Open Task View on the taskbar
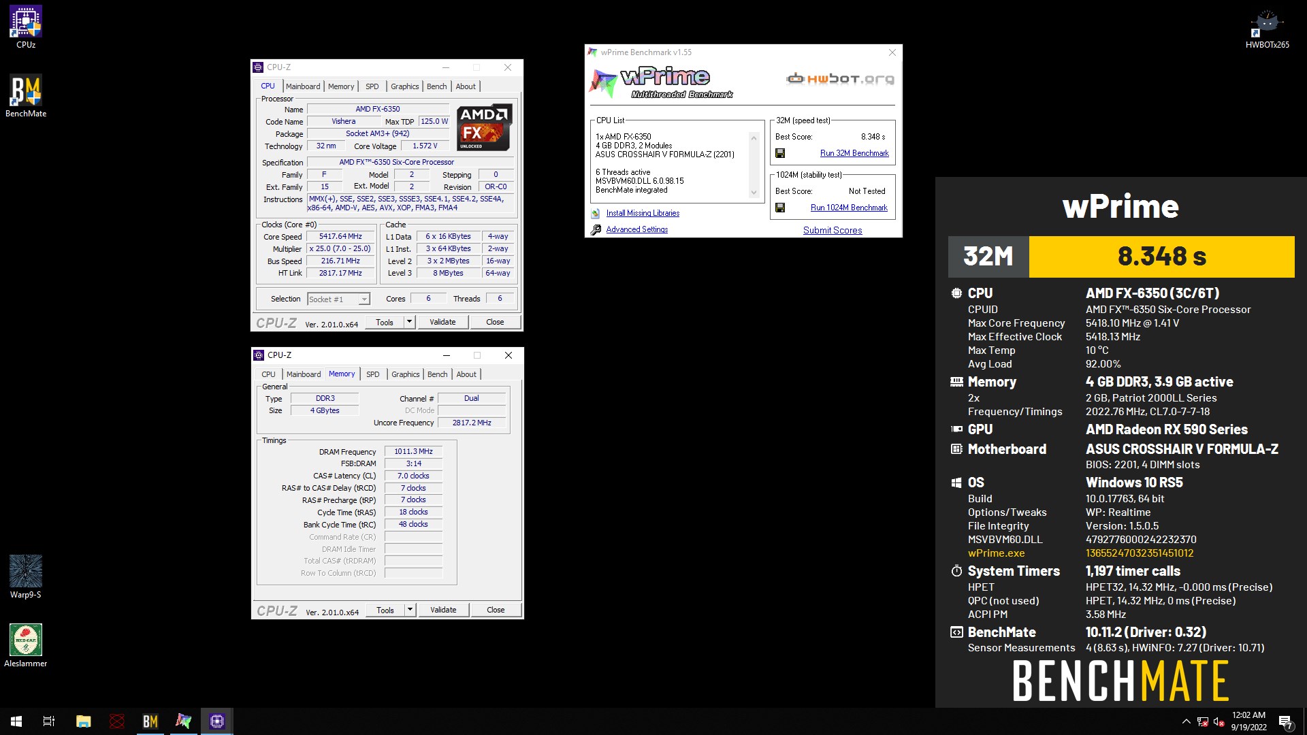Image resolution: width=1307 pixels, height=735 pixels. (x=49, y=721)
